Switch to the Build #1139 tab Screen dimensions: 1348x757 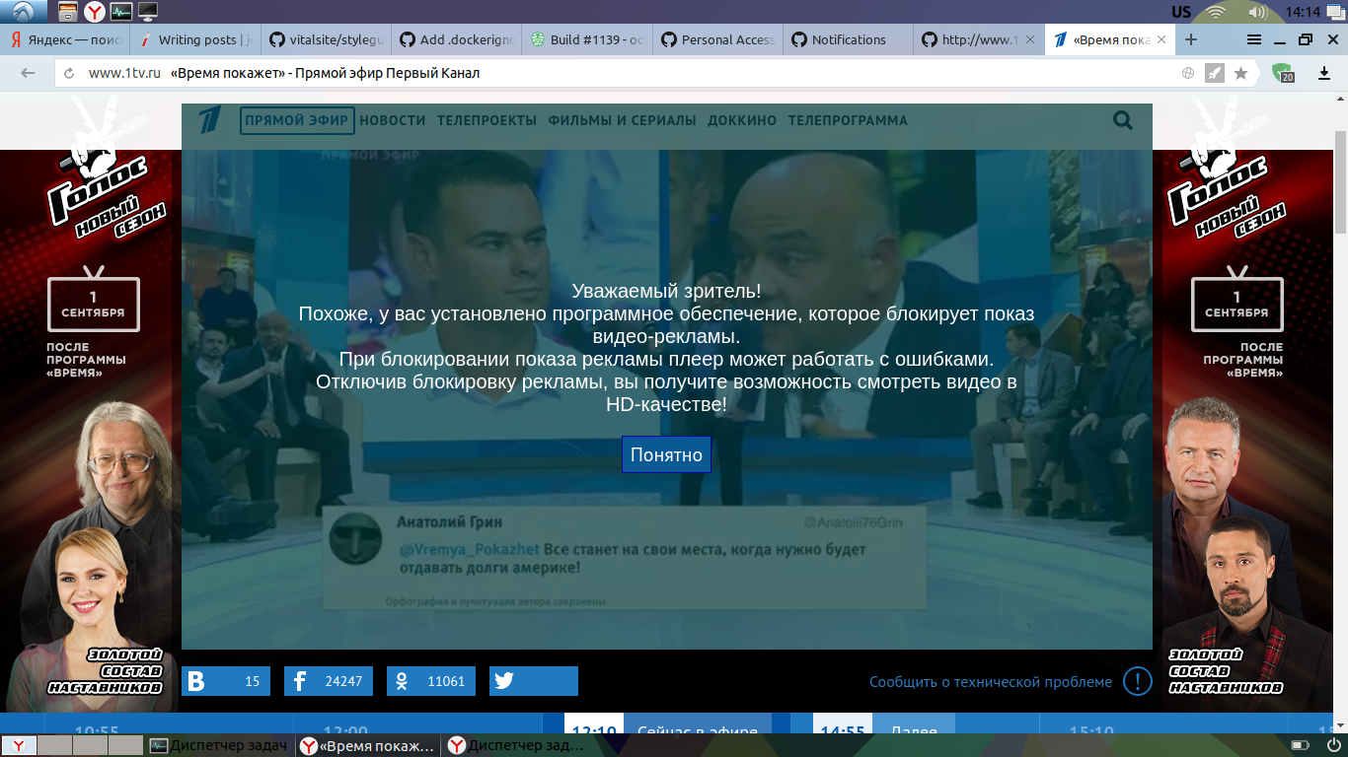(x=586, y=40)
